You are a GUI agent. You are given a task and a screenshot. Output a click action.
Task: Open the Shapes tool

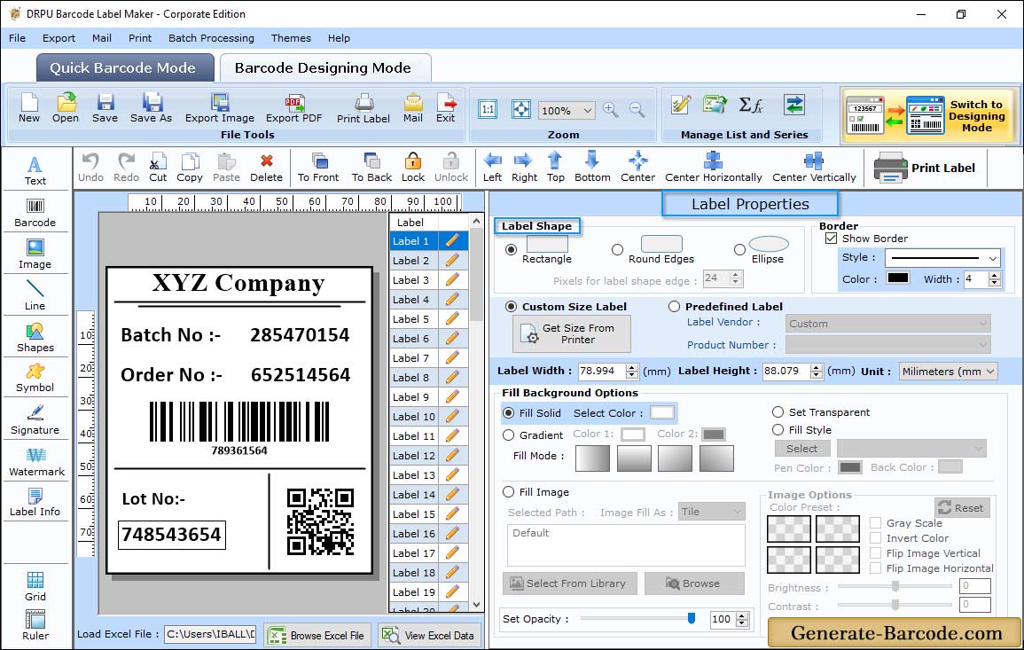tap(35, 338)
